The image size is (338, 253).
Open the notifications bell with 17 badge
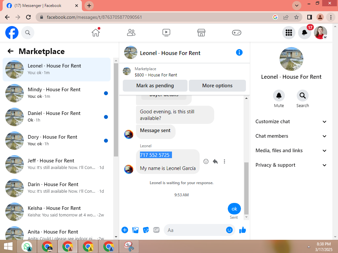[x=304, y=33]
